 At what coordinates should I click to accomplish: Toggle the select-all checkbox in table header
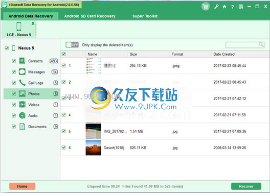coord(64,54)
